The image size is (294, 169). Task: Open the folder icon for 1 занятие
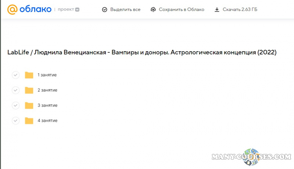[29, 75]
